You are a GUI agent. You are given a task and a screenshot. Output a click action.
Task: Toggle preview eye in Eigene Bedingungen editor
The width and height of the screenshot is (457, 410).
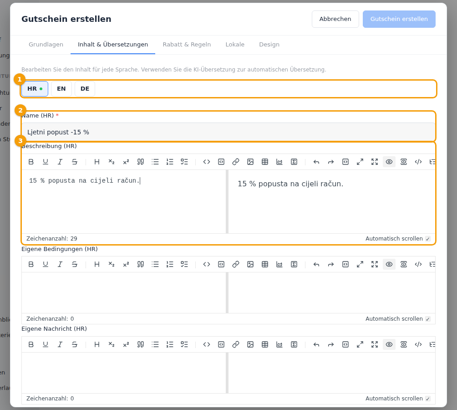pos(389,265)
